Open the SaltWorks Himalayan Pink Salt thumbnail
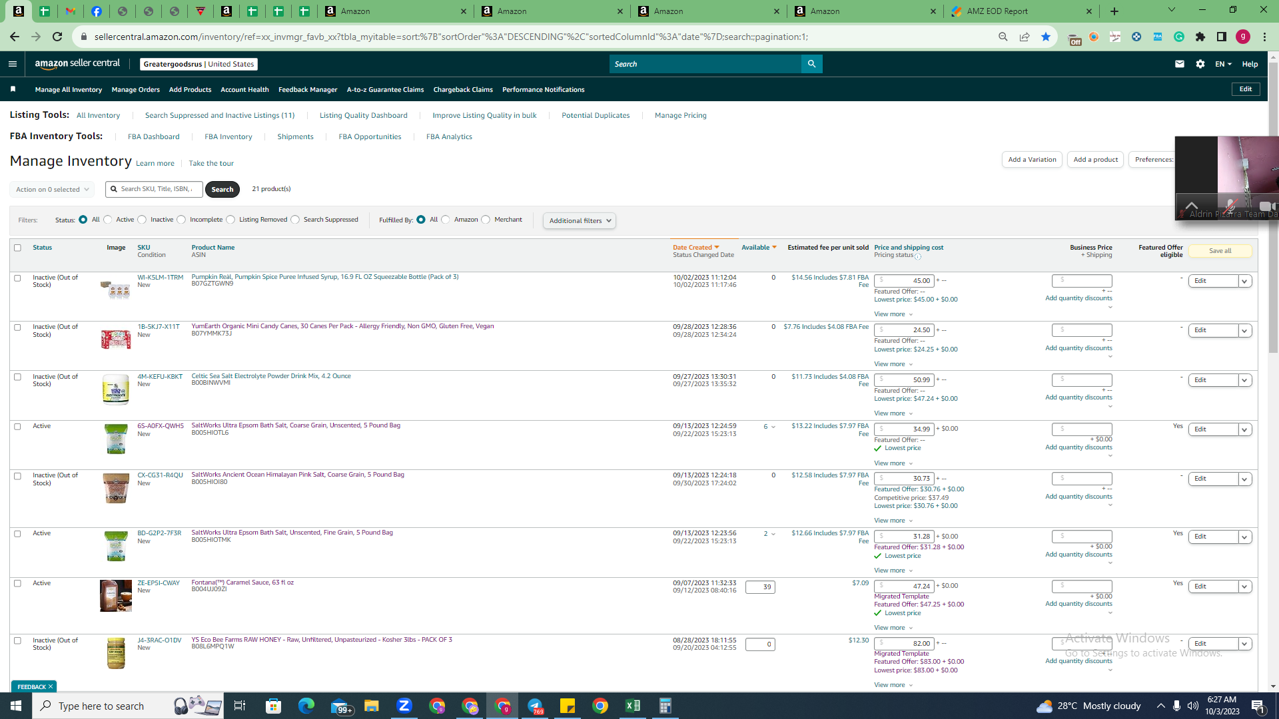The image size is (1279, 719). [116, 489]
